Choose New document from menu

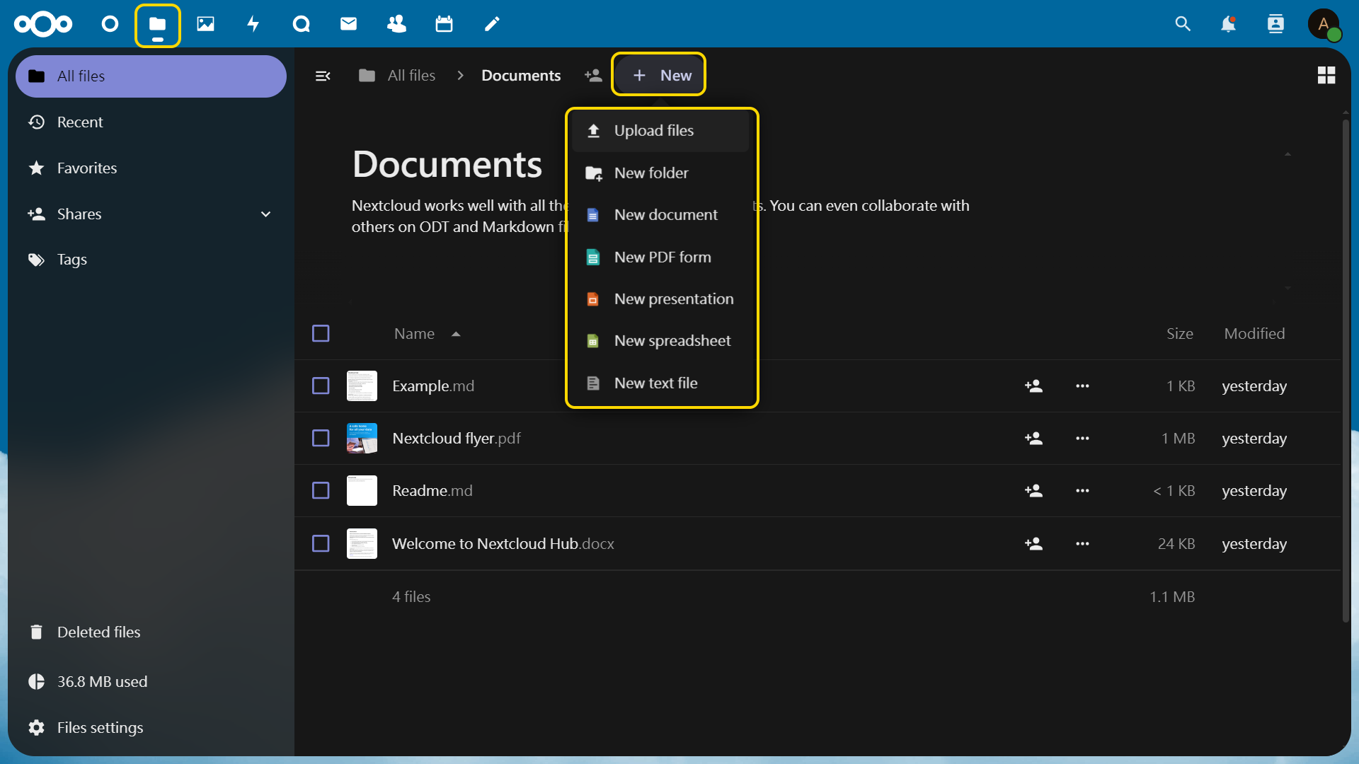[x=661, y=215]
